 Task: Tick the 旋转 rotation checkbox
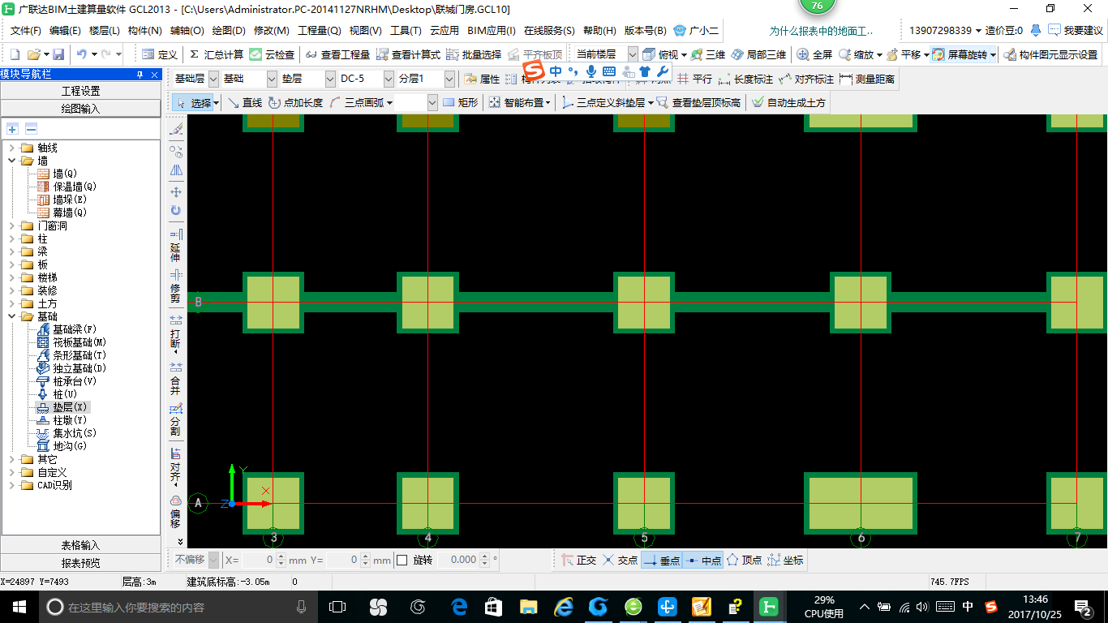click(x=402, y=560)
